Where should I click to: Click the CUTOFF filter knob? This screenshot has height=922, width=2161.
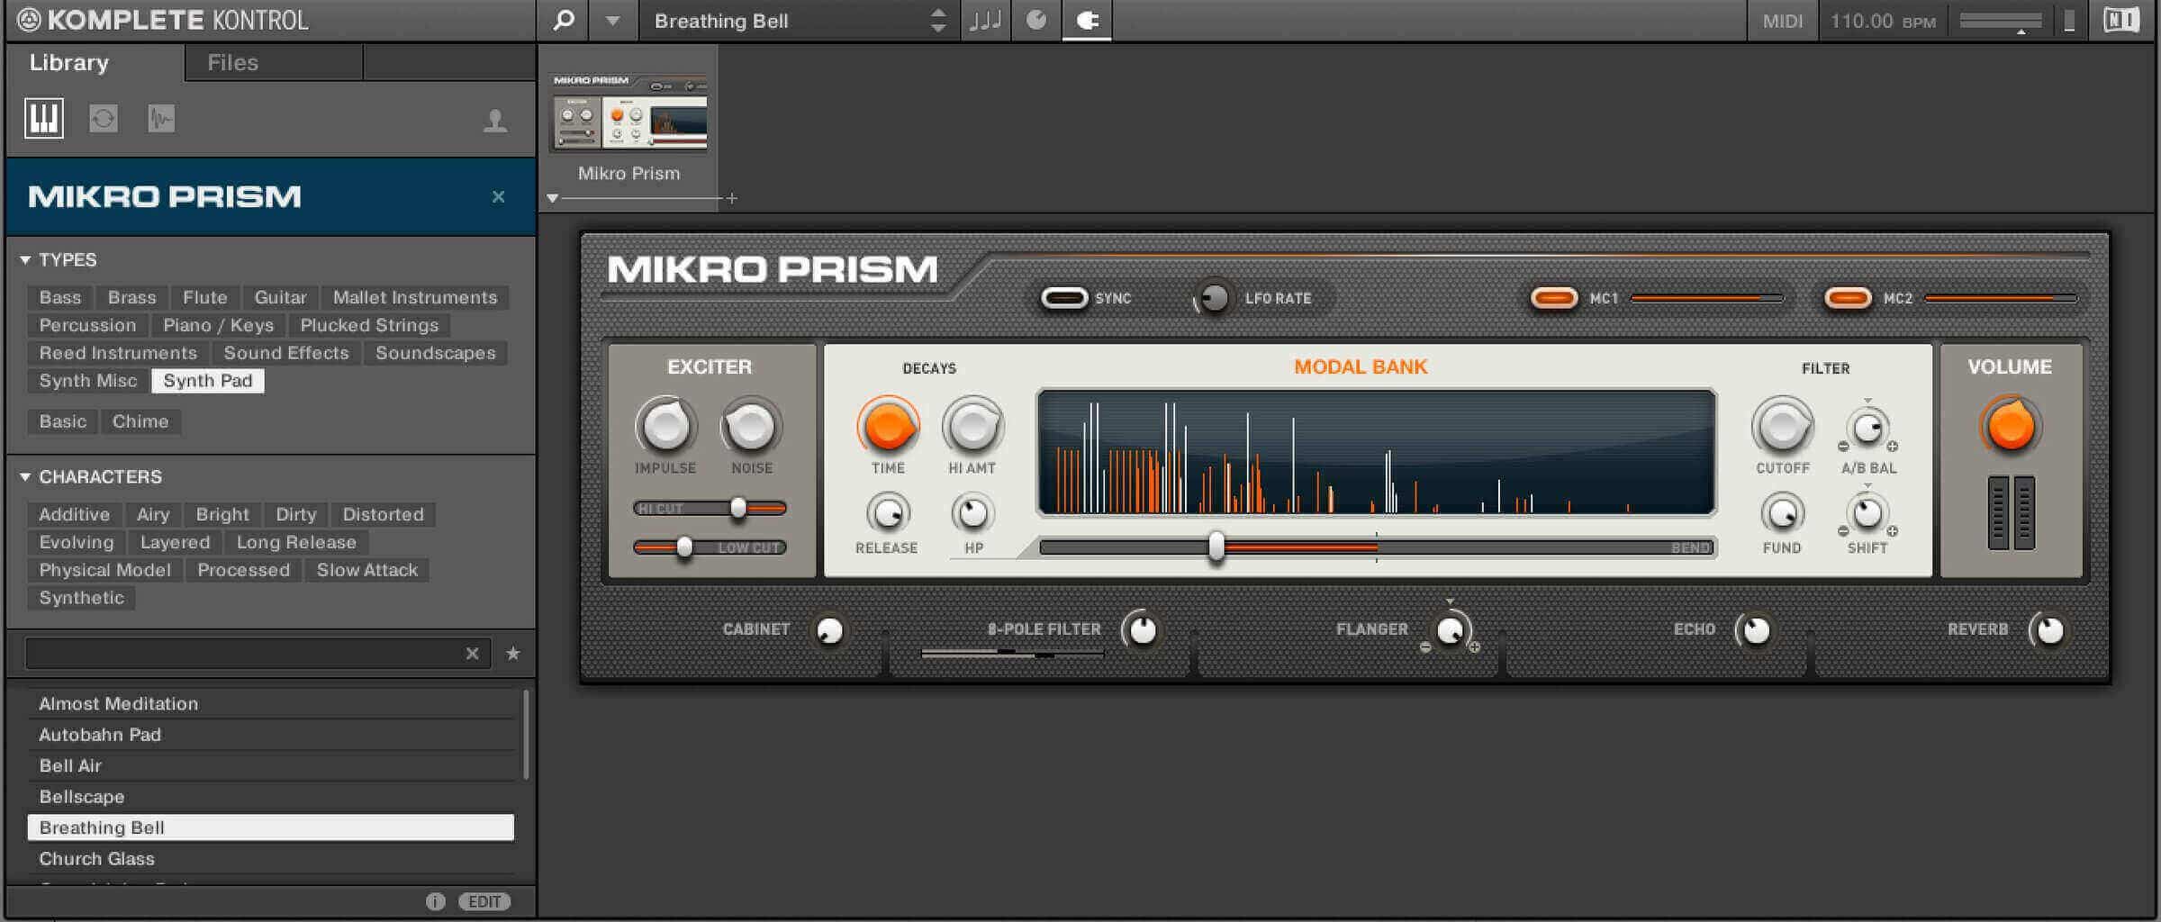[1782, 427]
